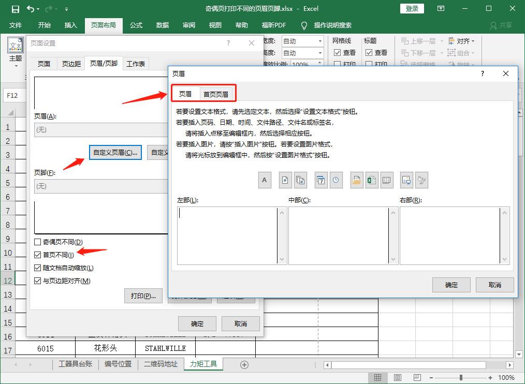Click 确定 in the 页眉 dialog
Screen dimensions: 525x384
pos(451,285)
